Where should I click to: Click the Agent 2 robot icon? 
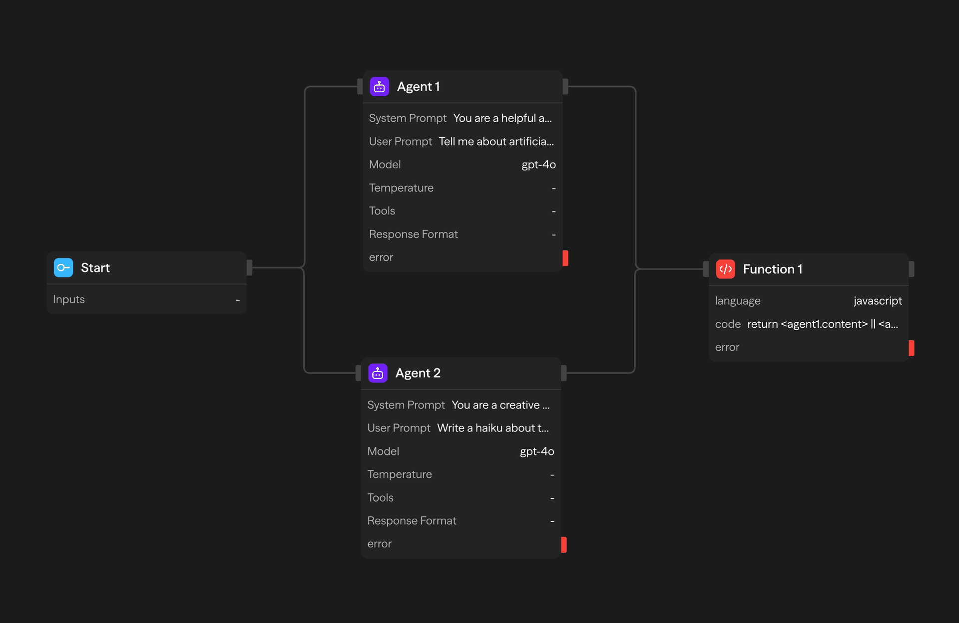(x=378, y=373)
